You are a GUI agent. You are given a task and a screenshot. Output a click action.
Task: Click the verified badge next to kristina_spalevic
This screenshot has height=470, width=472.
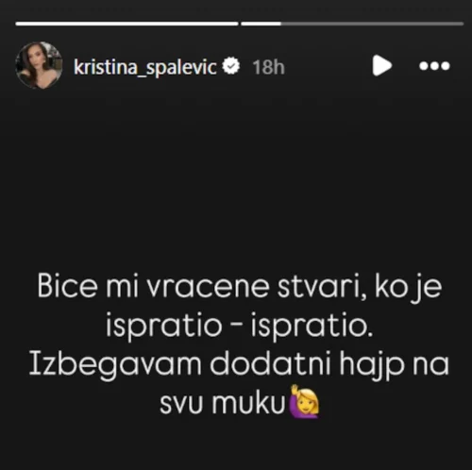231,66
